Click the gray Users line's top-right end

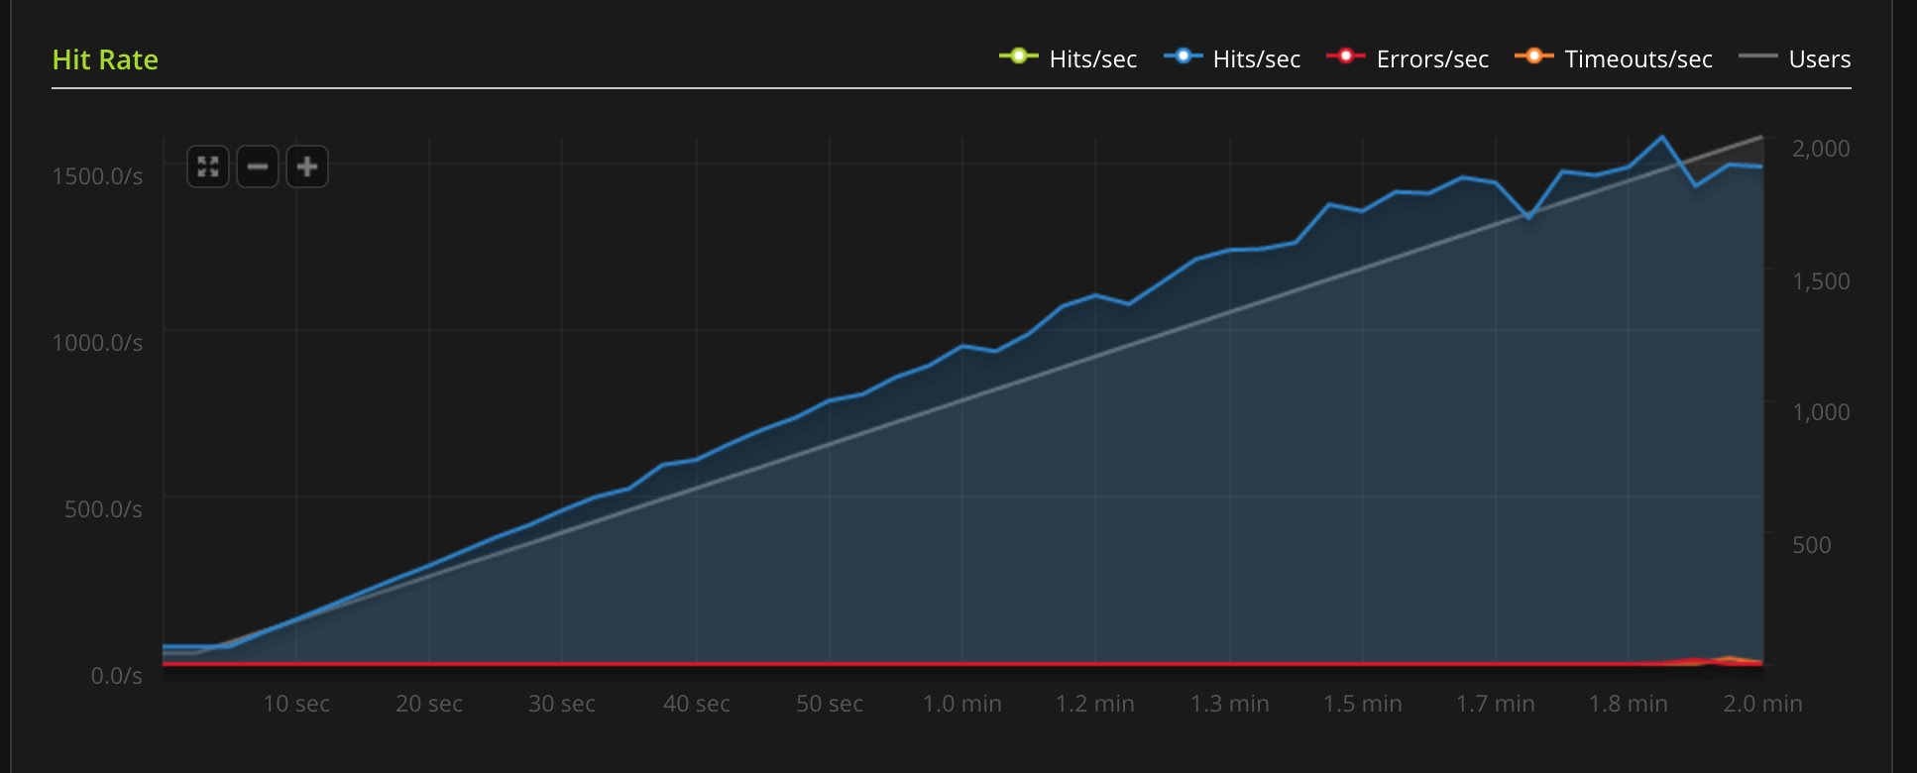point(1761,138)
